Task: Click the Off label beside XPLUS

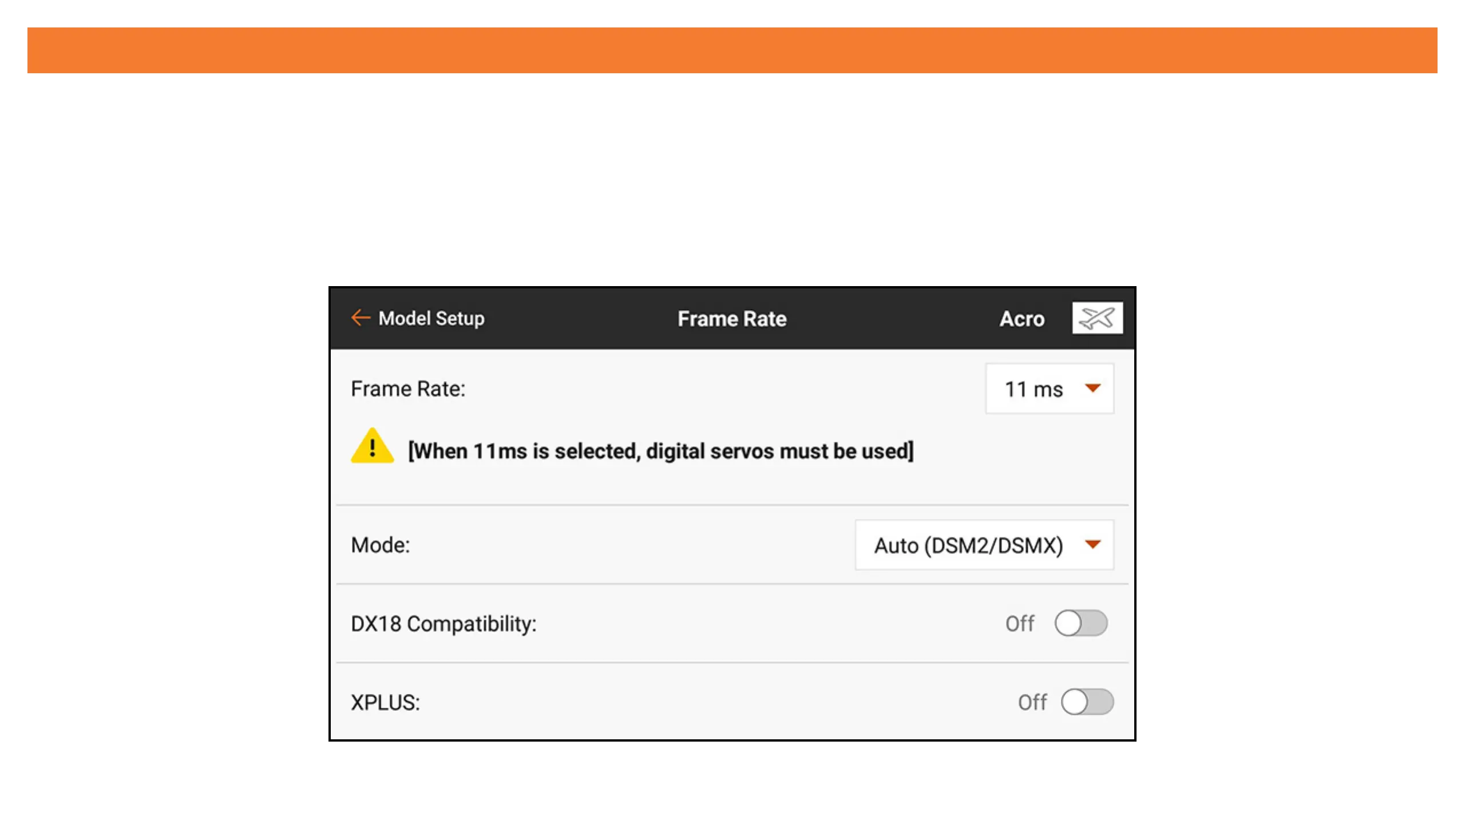Action: [1032, 702]
